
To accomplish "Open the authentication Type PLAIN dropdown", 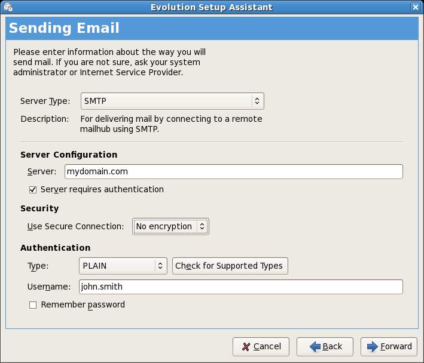I will click(x=123, y=266).
